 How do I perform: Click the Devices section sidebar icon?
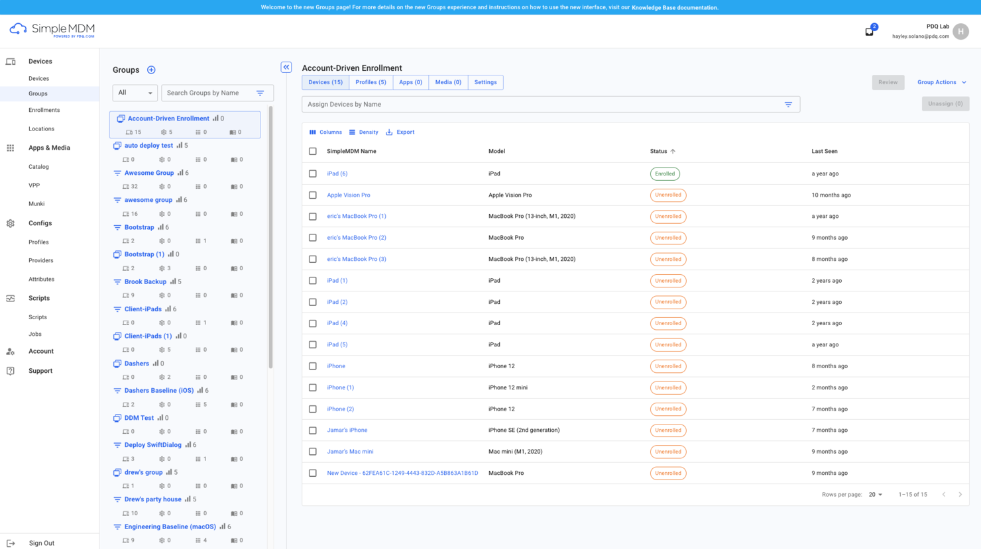11,62
